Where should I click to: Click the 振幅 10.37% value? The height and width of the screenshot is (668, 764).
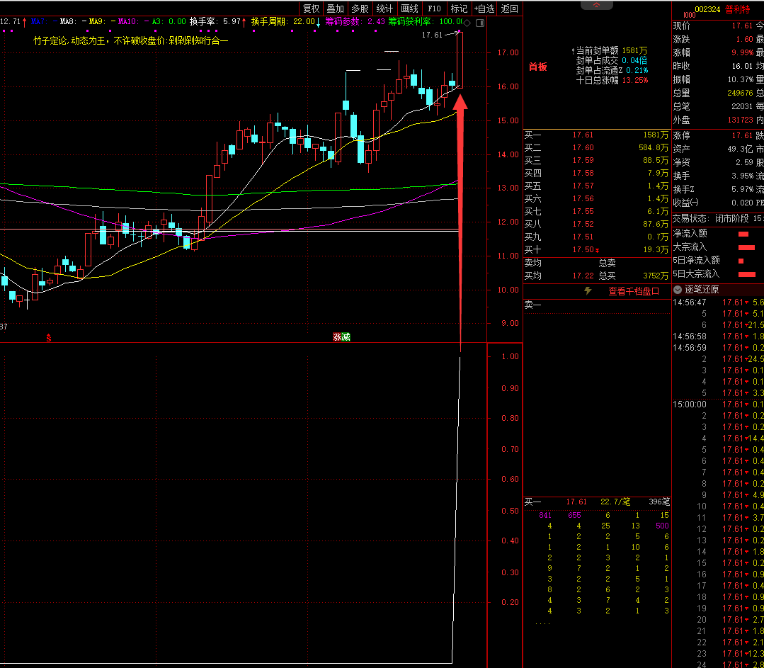(741, 79)
